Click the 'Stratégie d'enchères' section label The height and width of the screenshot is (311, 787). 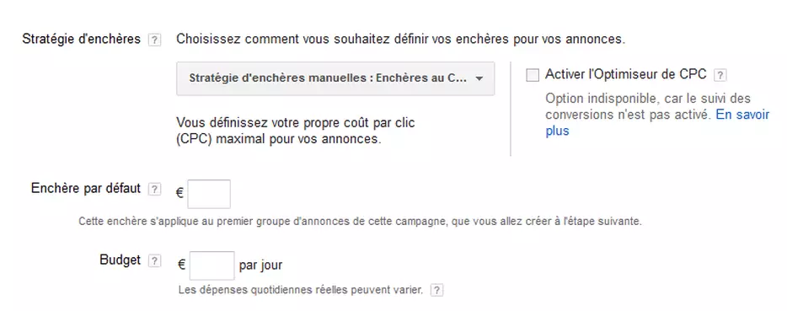tap(81, 39)
